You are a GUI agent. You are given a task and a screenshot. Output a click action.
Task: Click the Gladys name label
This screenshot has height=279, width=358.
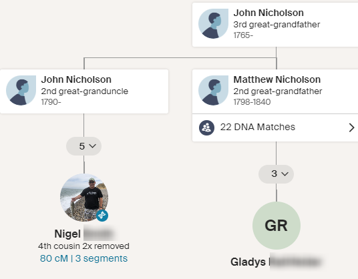click(x=248, y=262)
